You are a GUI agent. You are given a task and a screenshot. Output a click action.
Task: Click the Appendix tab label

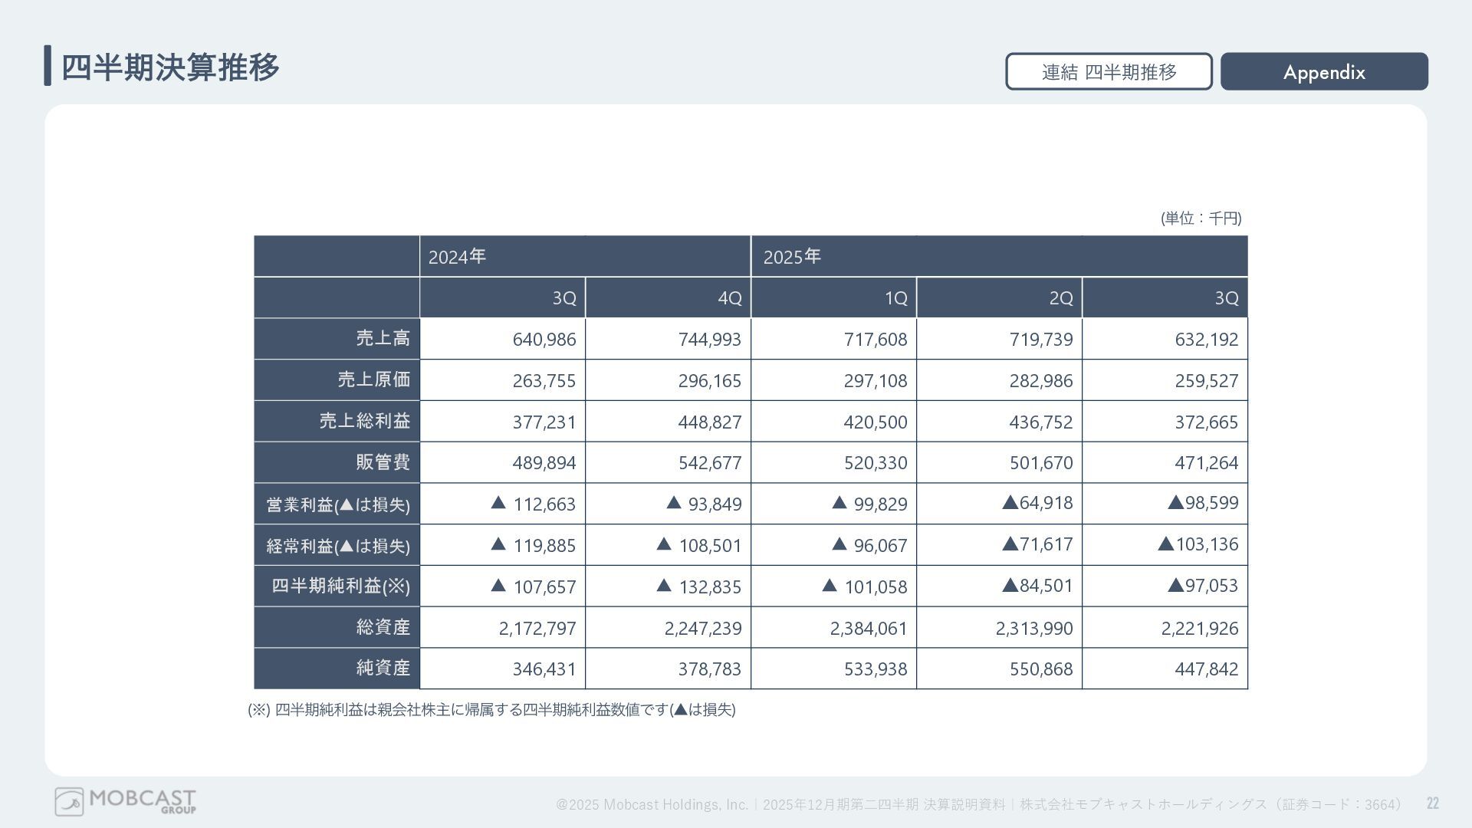[1324, 72]
